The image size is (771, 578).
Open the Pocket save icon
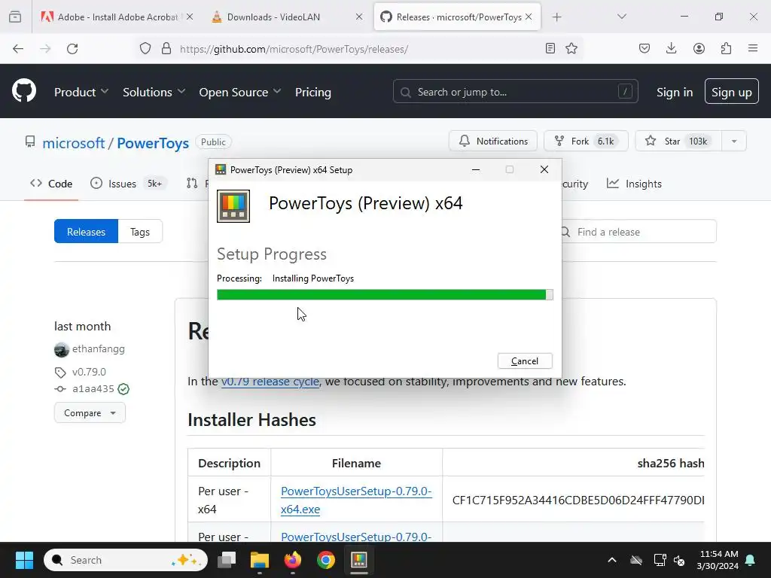pos(645,48)
